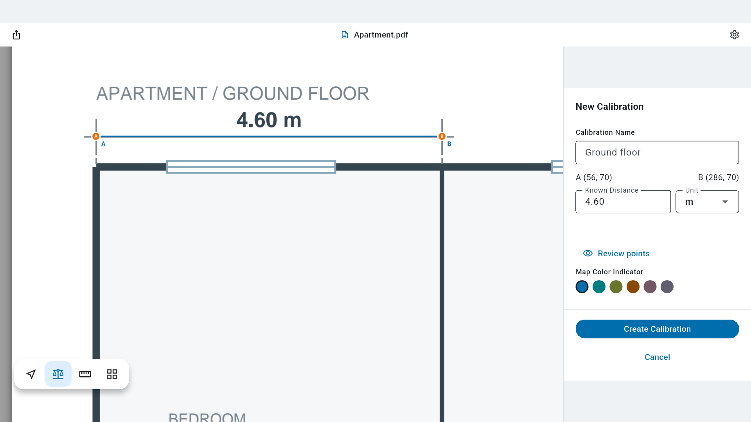751x422 pixels.
Task: Click the Map Color Indicator label
Action: [609, 272]
